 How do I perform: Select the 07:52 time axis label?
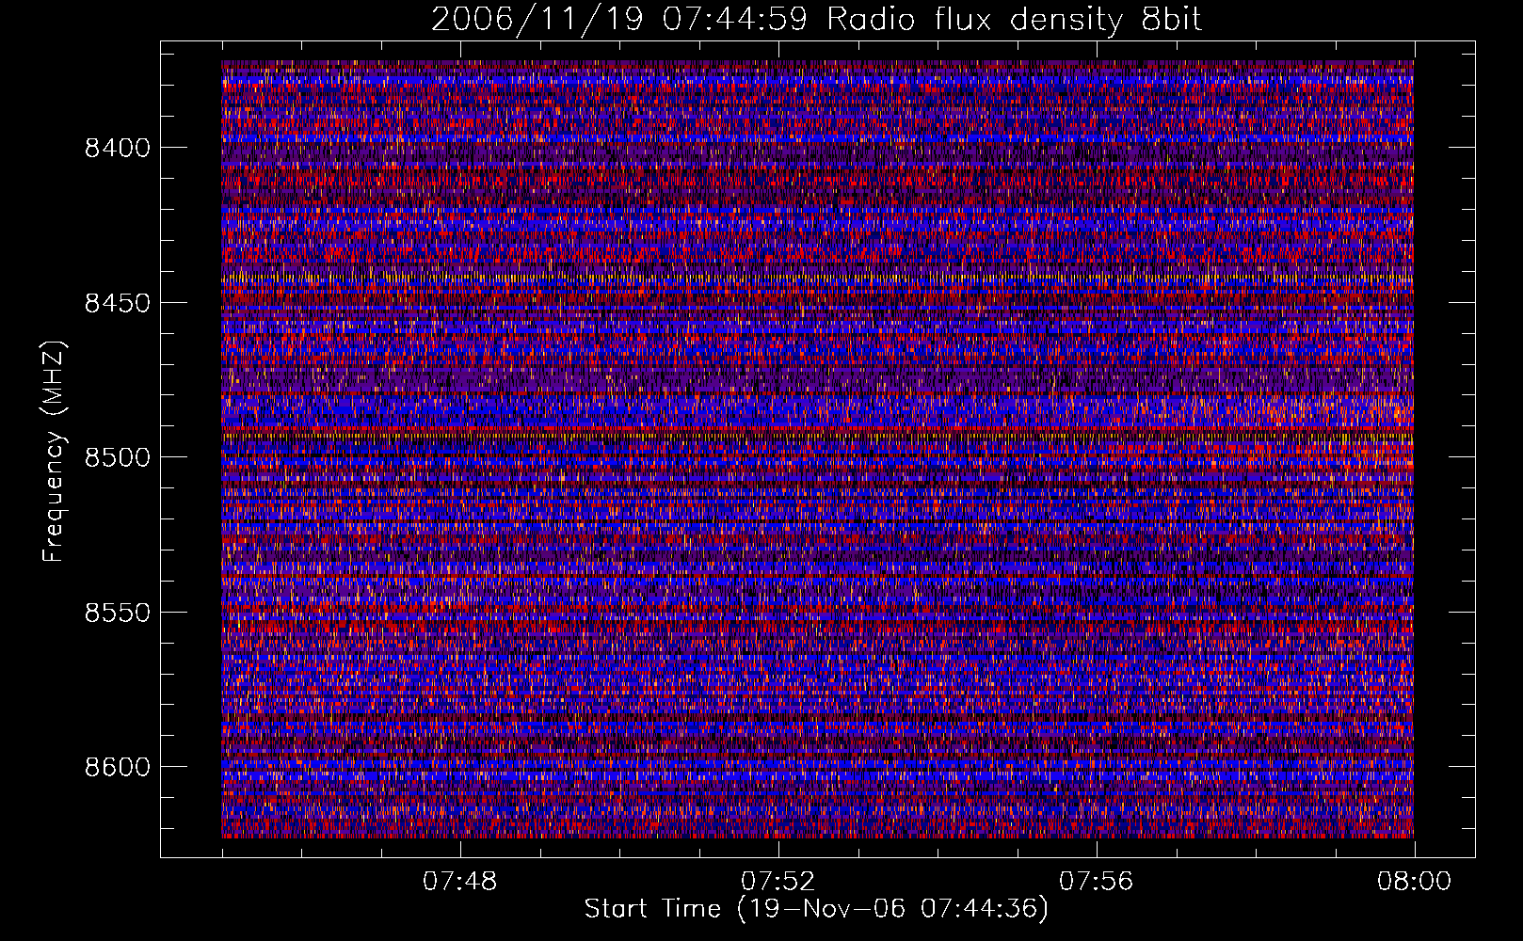point(778,882)
